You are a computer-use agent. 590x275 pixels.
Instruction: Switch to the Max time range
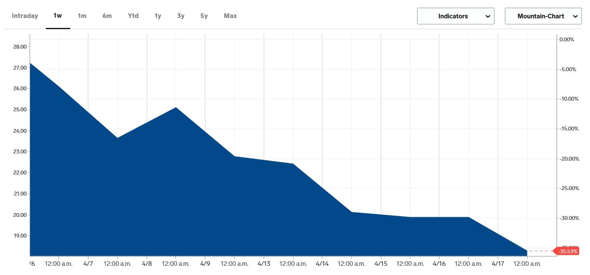230,16
